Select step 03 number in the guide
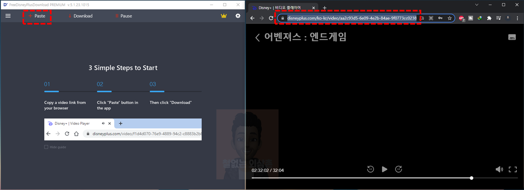The width and height of the screenshot is (524, 190). (153, 84)
